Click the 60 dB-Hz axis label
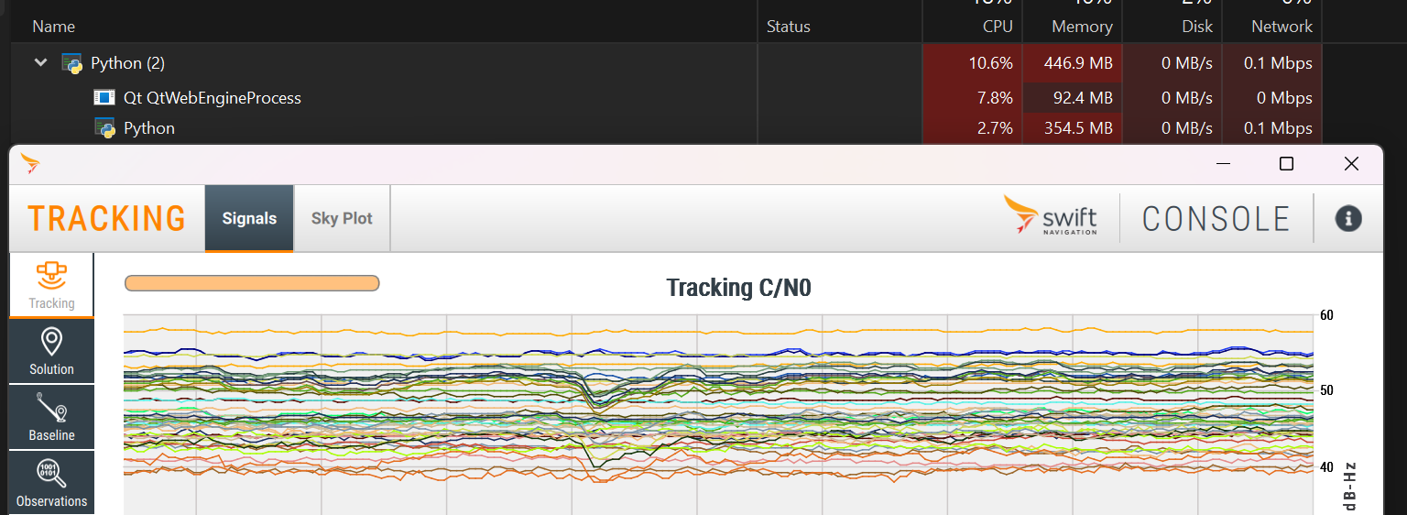The width and height of the screenshot is (1407, 515). pyautogui.click(x=1327, y=315)
